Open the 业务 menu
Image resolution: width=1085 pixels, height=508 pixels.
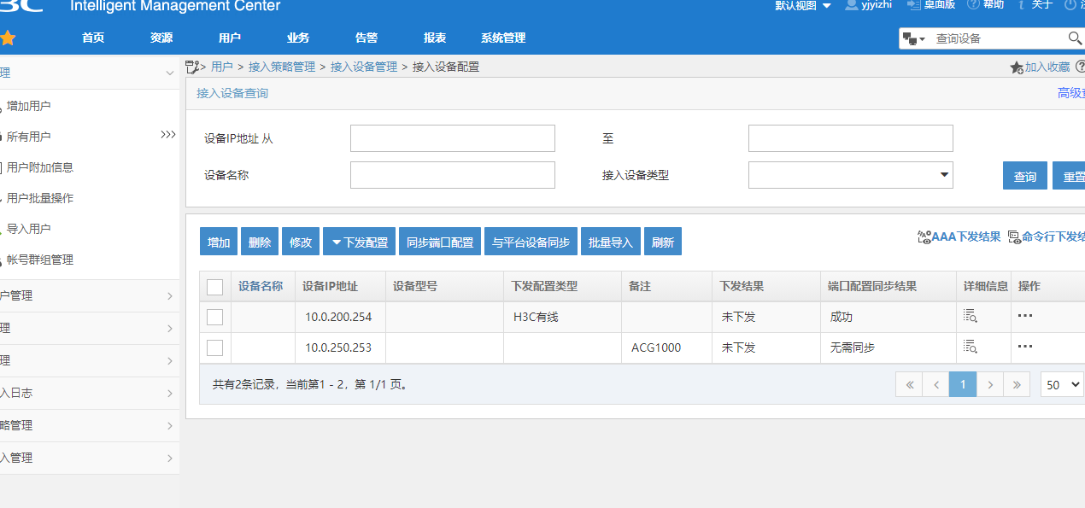tap(298, 38)
